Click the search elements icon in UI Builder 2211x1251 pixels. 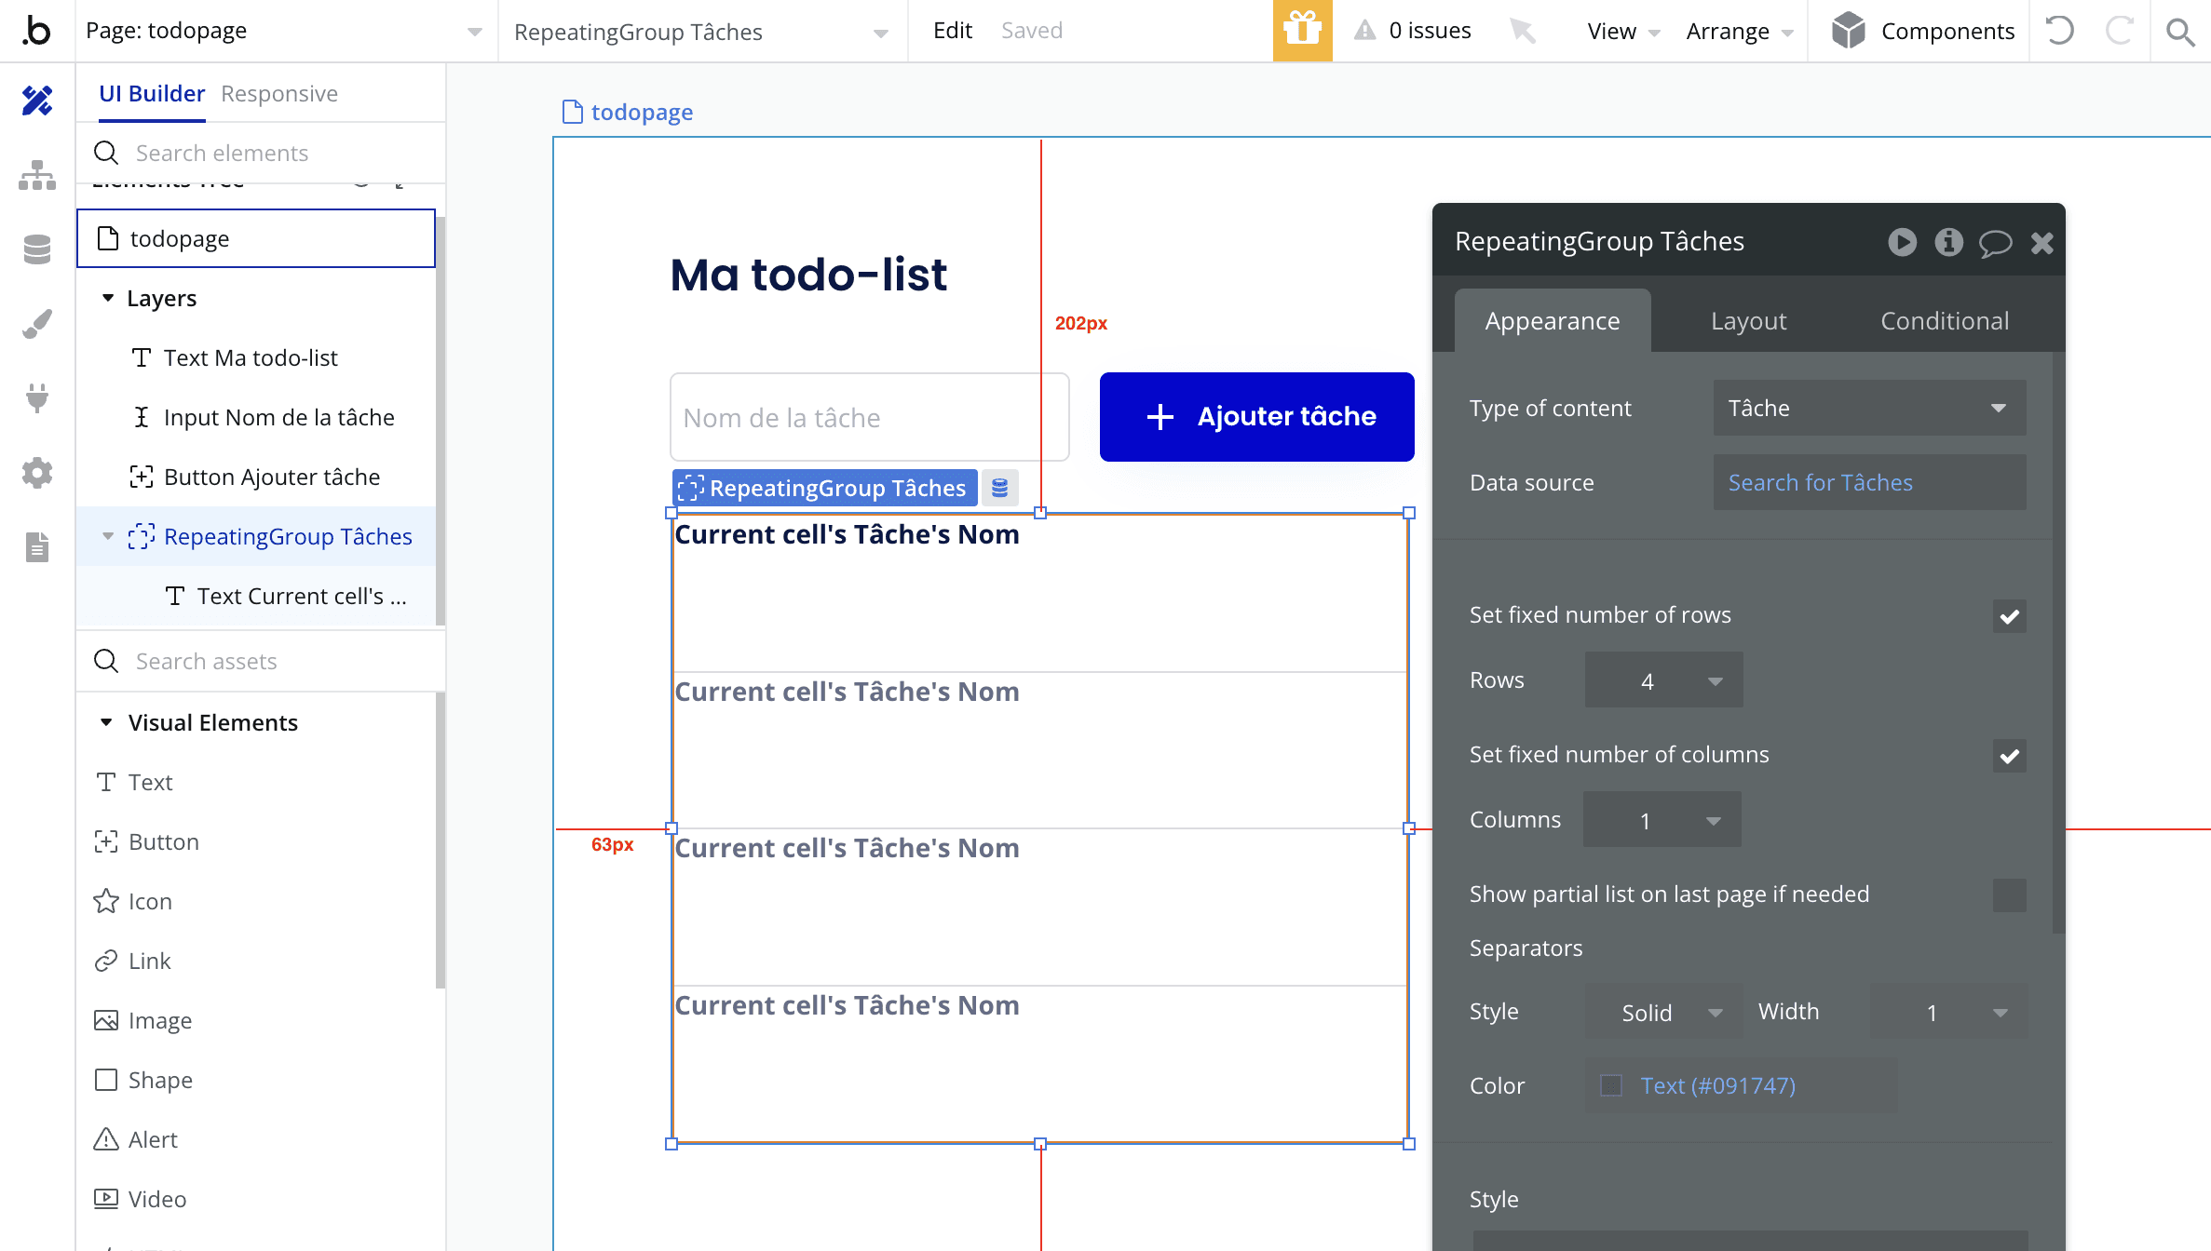(105, 152)
